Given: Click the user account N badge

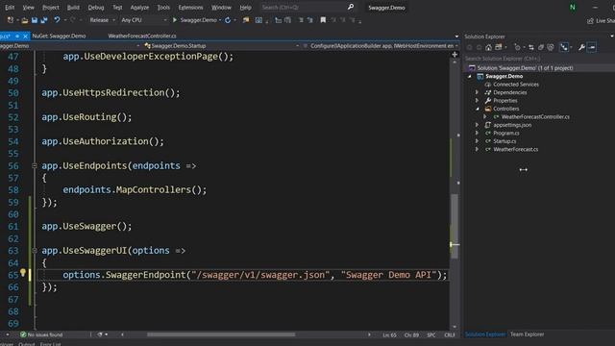Looking at the screenshot, I should click(x=573, y=7).
